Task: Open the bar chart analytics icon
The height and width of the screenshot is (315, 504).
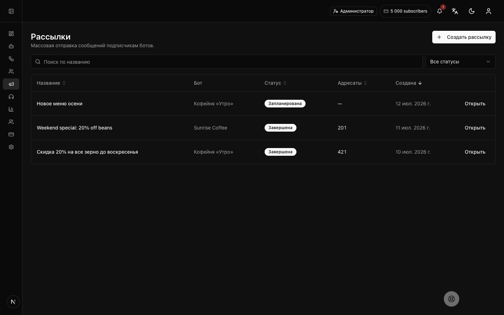Action: 11,109
